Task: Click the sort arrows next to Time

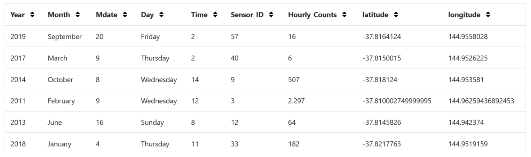Action: coord(215,15)
